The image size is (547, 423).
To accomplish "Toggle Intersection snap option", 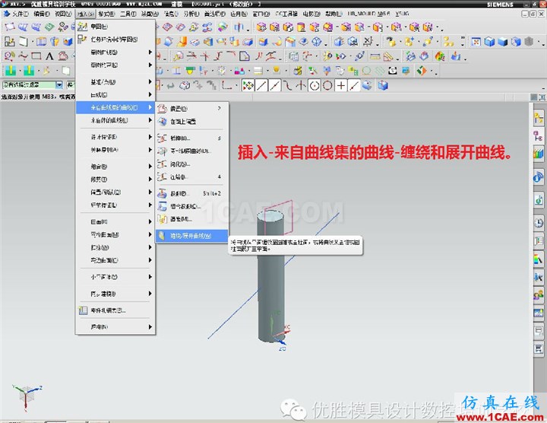I will click(x=301, y=85).
